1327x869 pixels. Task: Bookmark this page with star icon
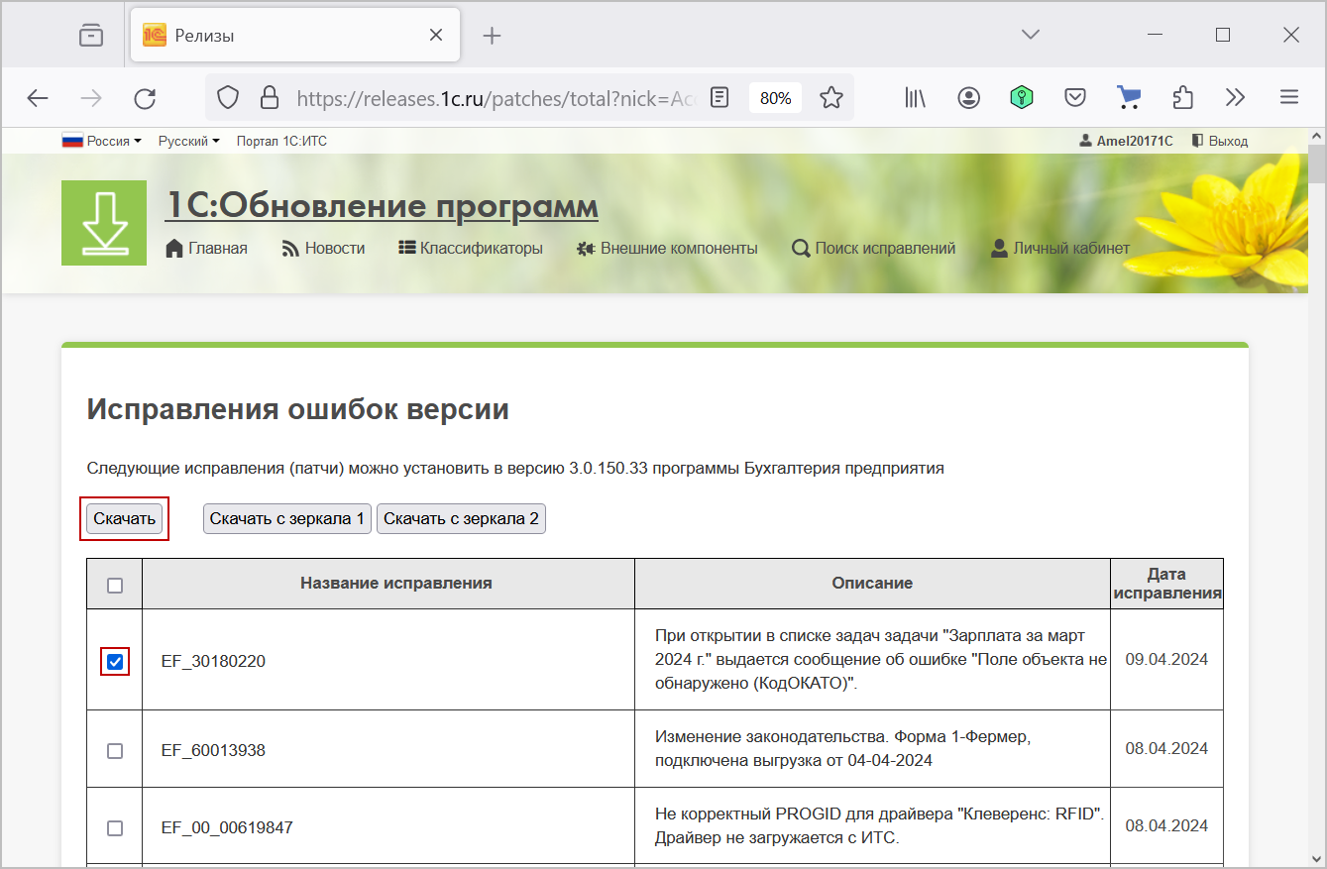click(x=831, y=97)
